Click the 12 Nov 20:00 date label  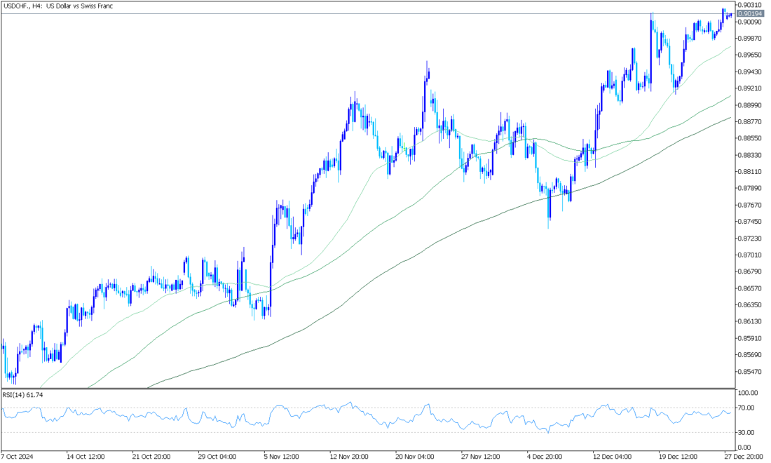click(x=349, y=457)
